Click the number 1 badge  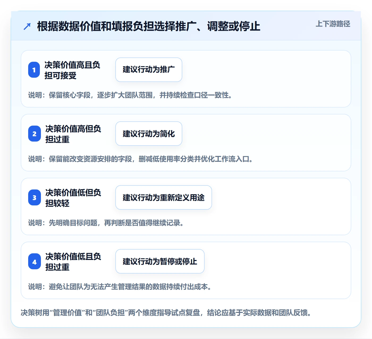[34, 70]
